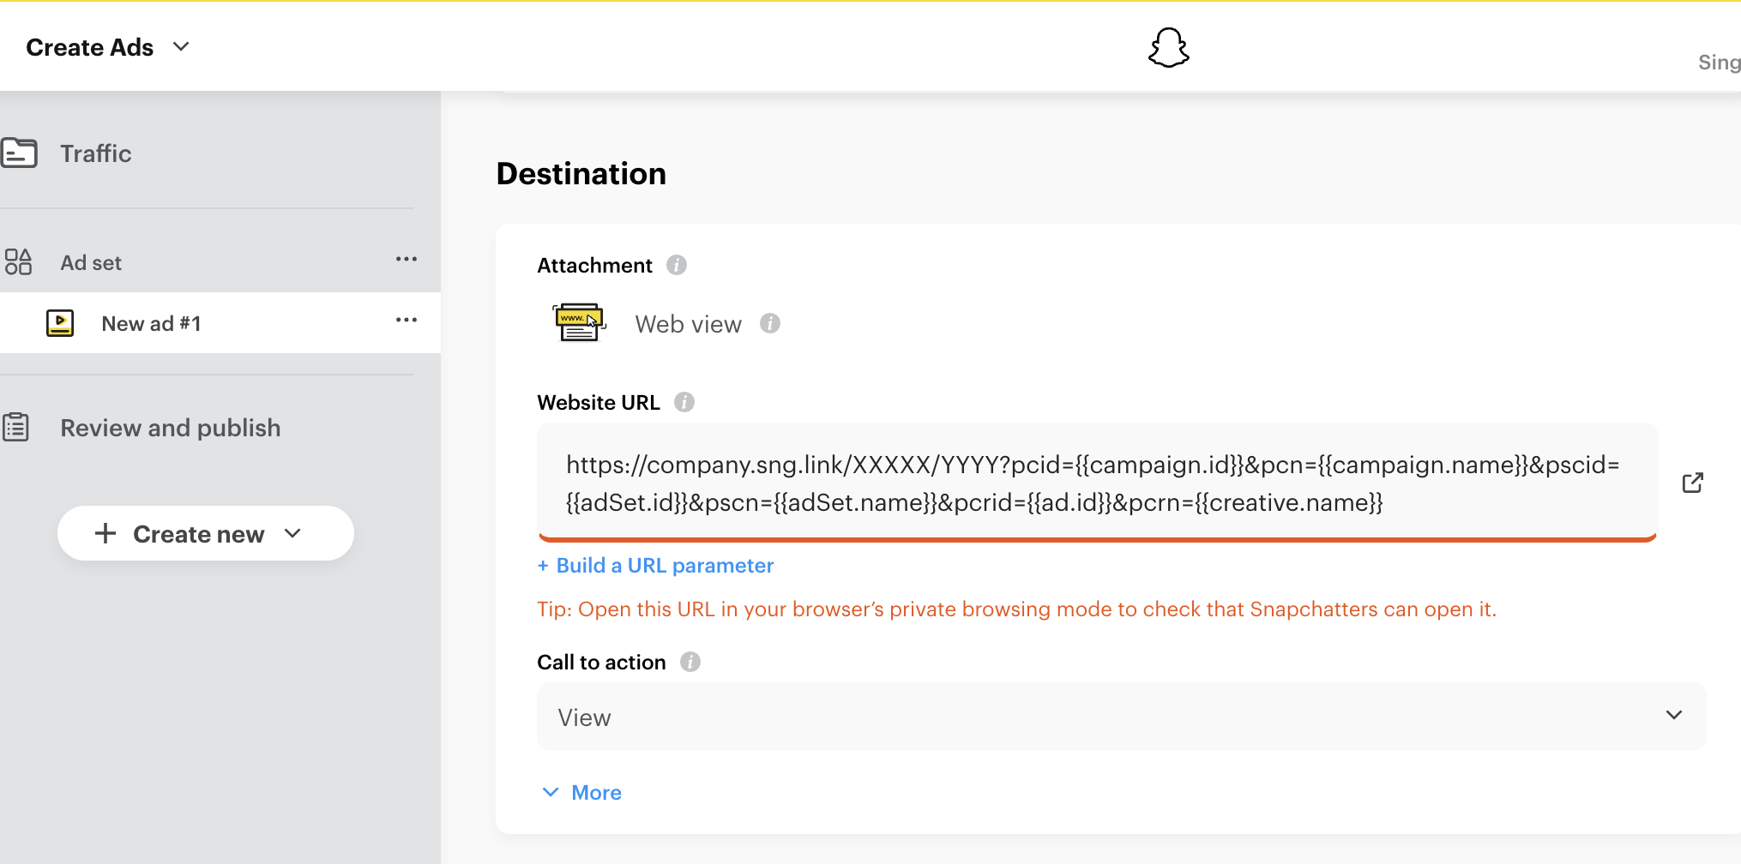Click the chevron beside More
Screen dimensions: 1741x864
551,792
